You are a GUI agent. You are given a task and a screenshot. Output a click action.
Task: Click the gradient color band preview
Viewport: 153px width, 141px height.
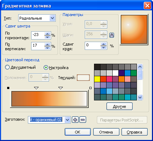coord(49,99)
